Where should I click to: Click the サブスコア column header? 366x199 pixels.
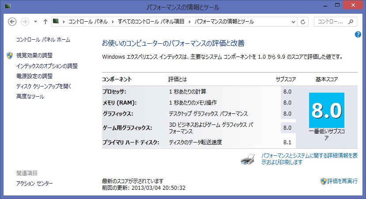(x=286, y=79)
